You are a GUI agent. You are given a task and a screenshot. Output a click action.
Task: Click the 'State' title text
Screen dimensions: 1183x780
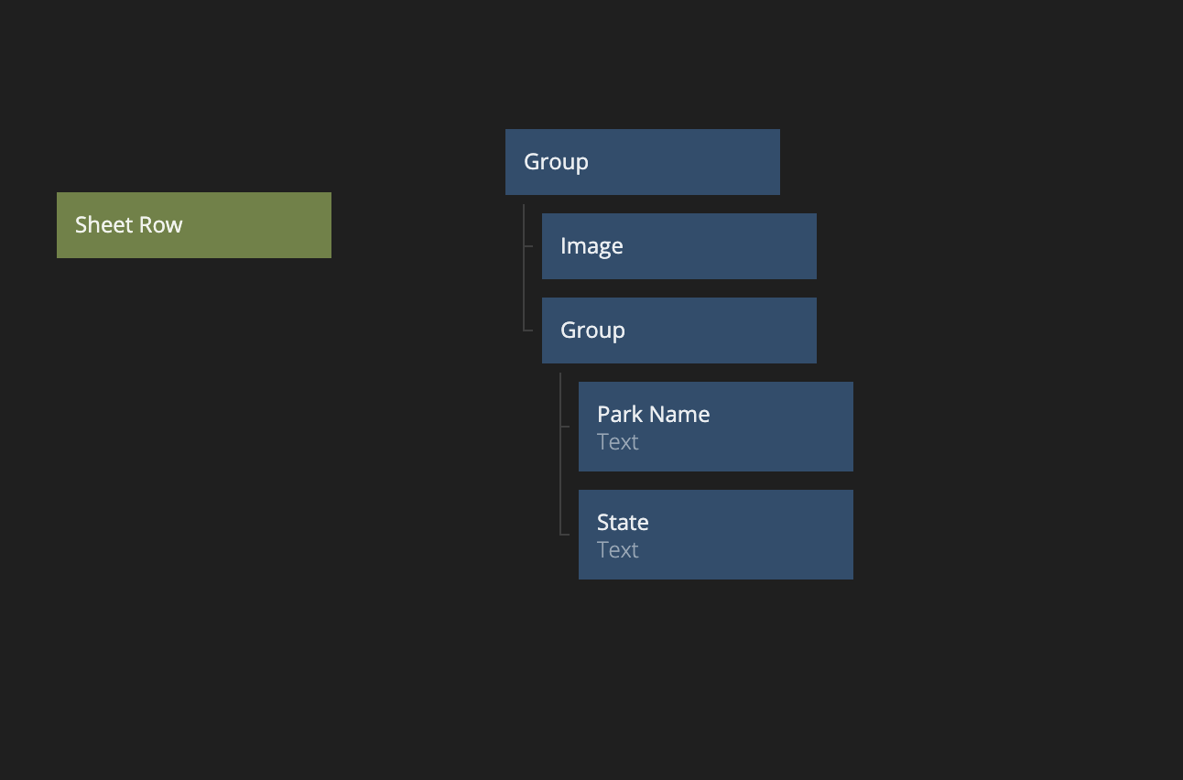point(623,522)
